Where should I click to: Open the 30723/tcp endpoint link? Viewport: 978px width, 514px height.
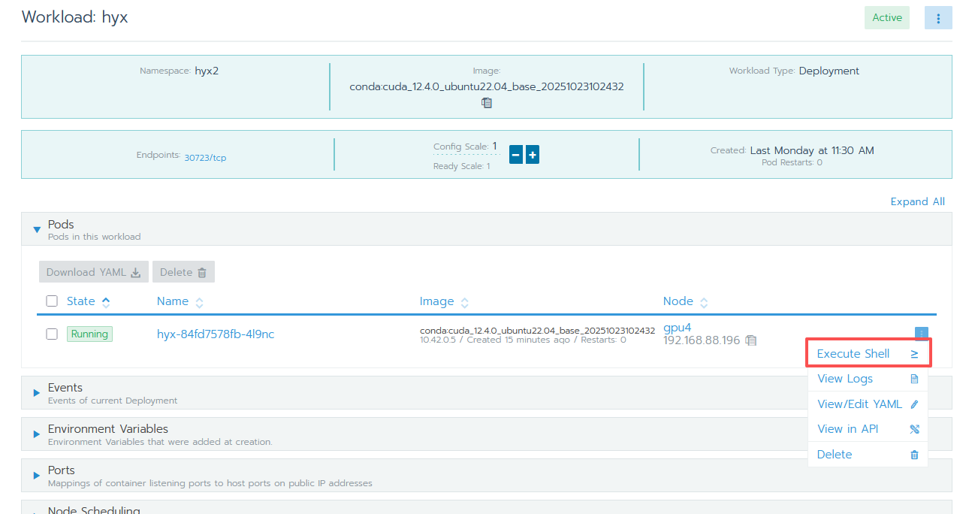pos(205,158)
